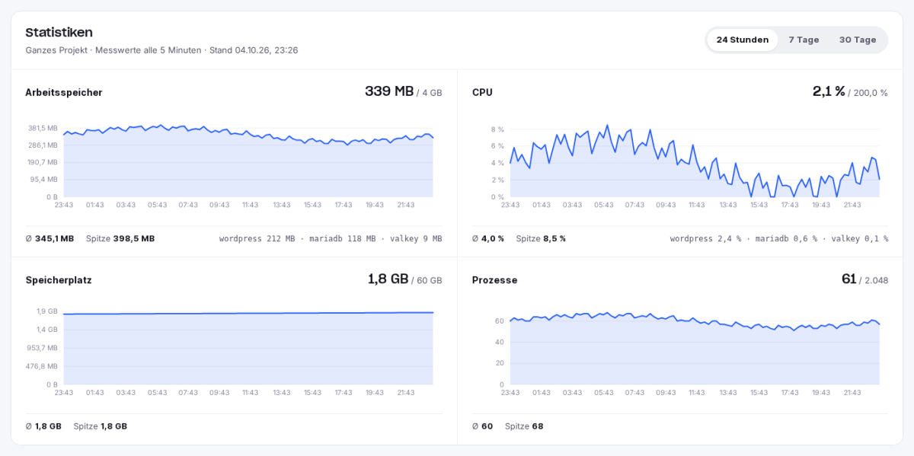Click the 61 processes current value
Image resolution: width=914 pixels, height=456 pixels.
pyautogui.click(x=848, y=279)
